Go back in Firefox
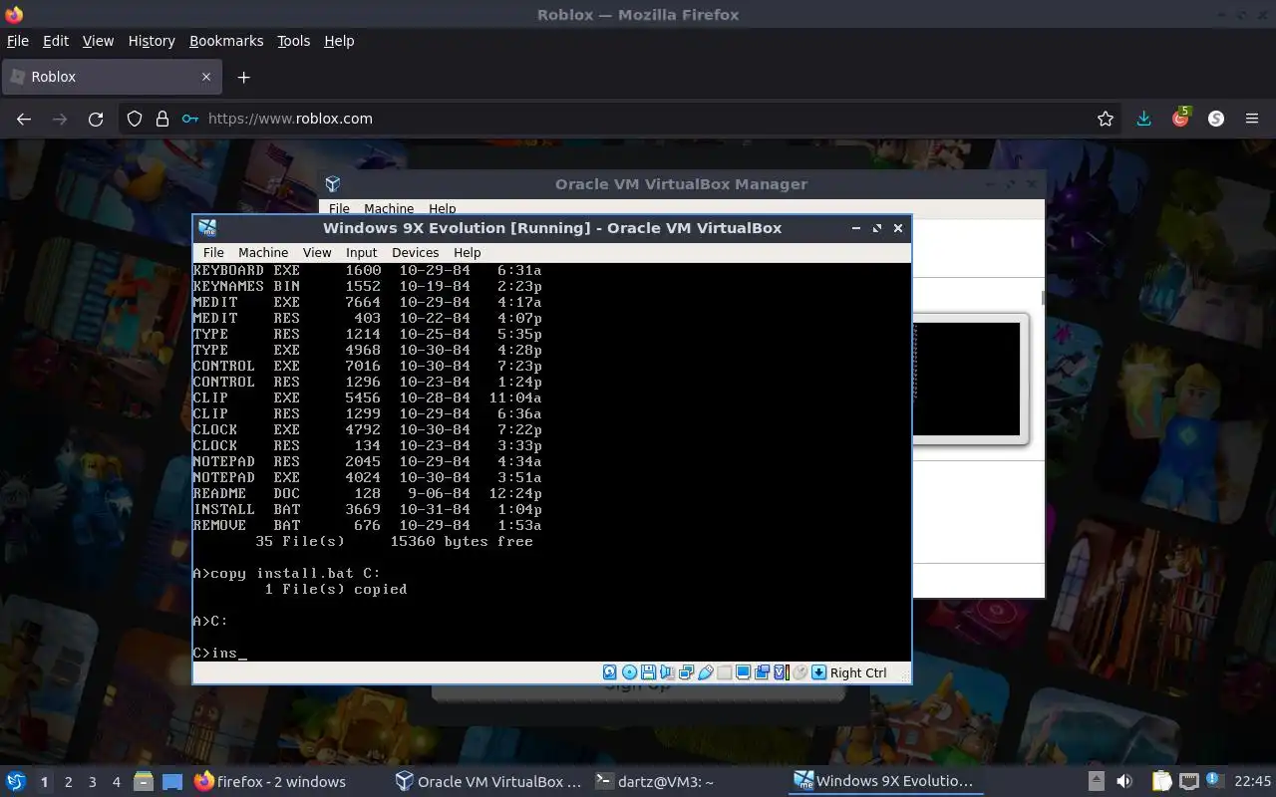The height and width of the screenshot is (797, 1276). point(24,119)
